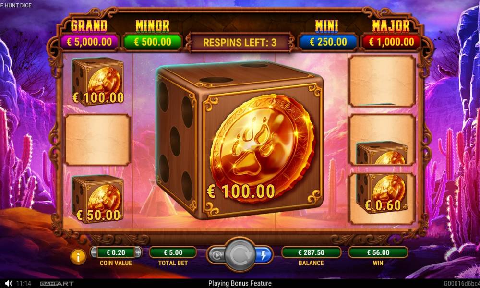Select the Major jackpot € 1,000.00 display
480x288 pixels.
[391, 42]
